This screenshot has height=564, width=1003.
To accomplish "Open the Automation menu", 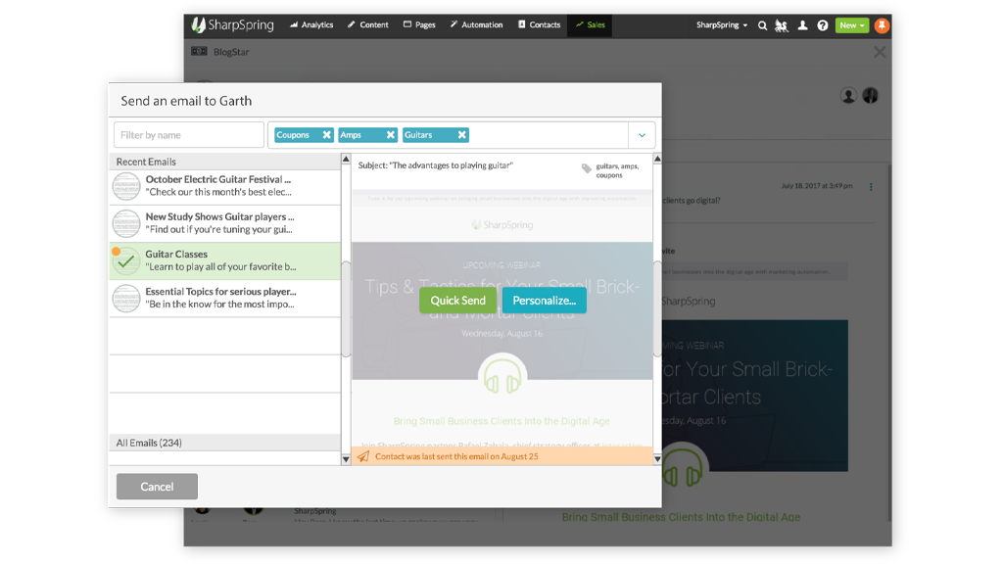I will 477,24.
